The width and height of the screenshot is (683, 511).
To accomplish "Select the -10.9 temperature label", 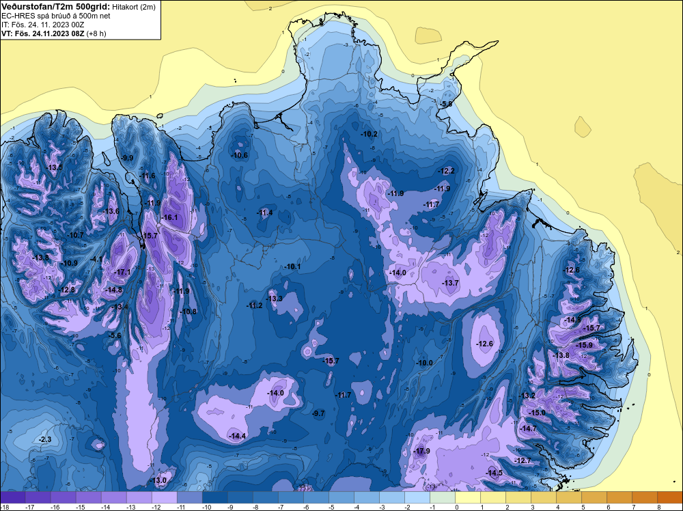I will coord(70,263).
